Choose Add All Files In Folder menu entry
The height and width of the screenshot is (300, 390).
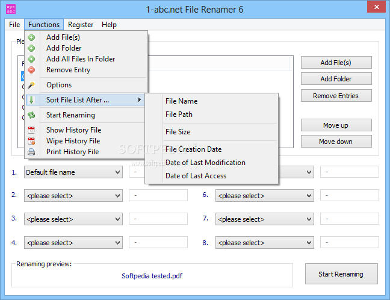tap(86, 59)
